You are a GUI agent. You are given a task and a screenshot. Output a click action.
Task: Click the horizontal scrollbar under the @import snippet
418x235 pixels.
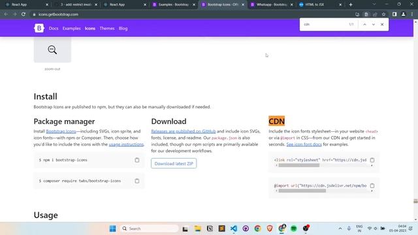tap(302, 191)
